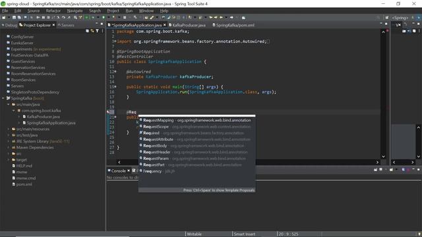Expand the folded import block marker
422x237 pixels.
(115, 41)
